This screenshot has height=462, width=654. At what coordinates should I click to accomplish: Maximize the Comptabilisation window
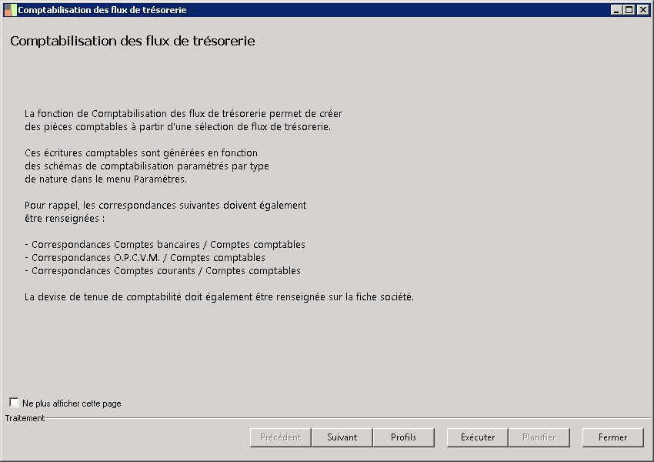629,10
